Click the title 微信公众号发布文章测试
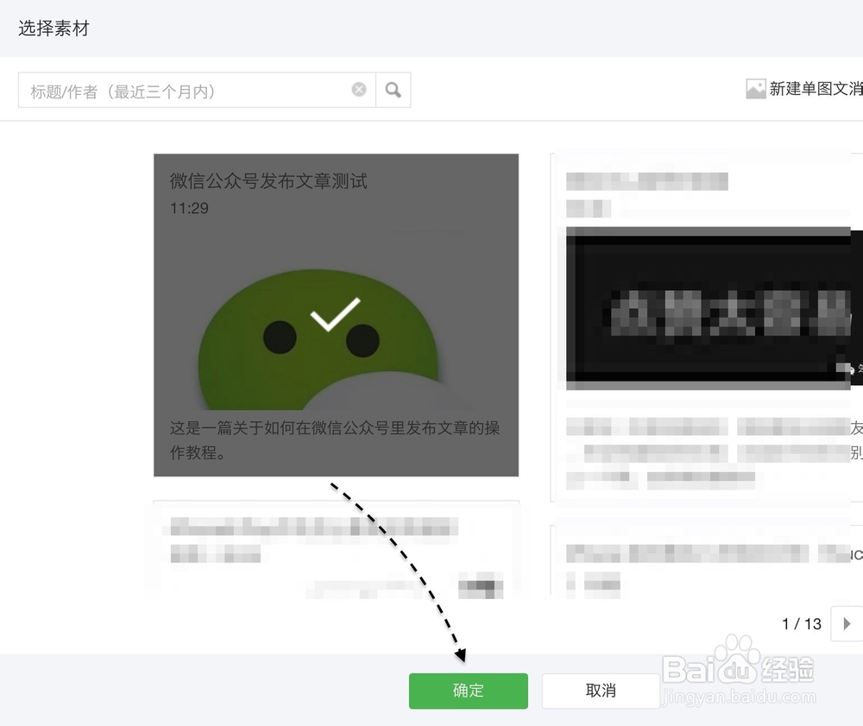Image resolution: width=863 pixels, height=726 pixels. coord(268,181)
